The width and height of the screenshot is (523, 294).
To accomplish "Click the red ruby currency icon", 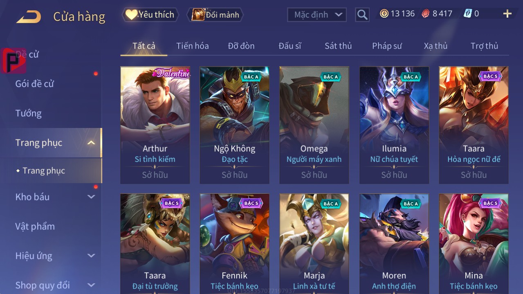I will [x=426, y=13].
